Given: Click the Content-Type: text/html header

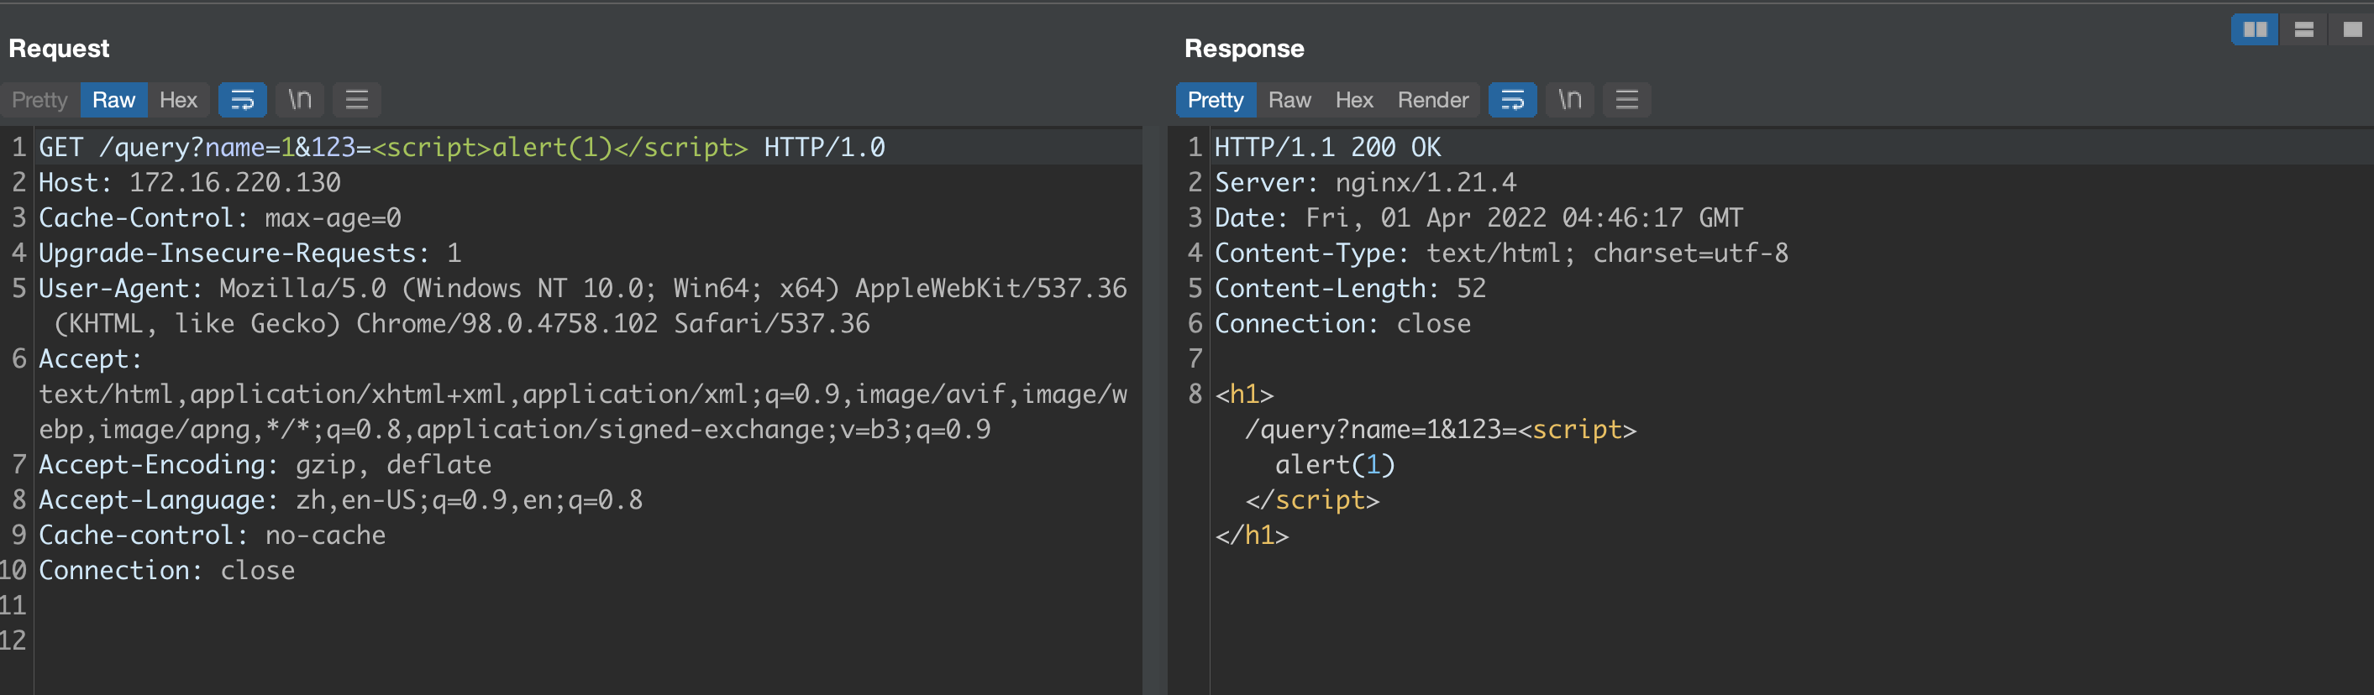Looking at the screenshot, I should coord(1501,253).
